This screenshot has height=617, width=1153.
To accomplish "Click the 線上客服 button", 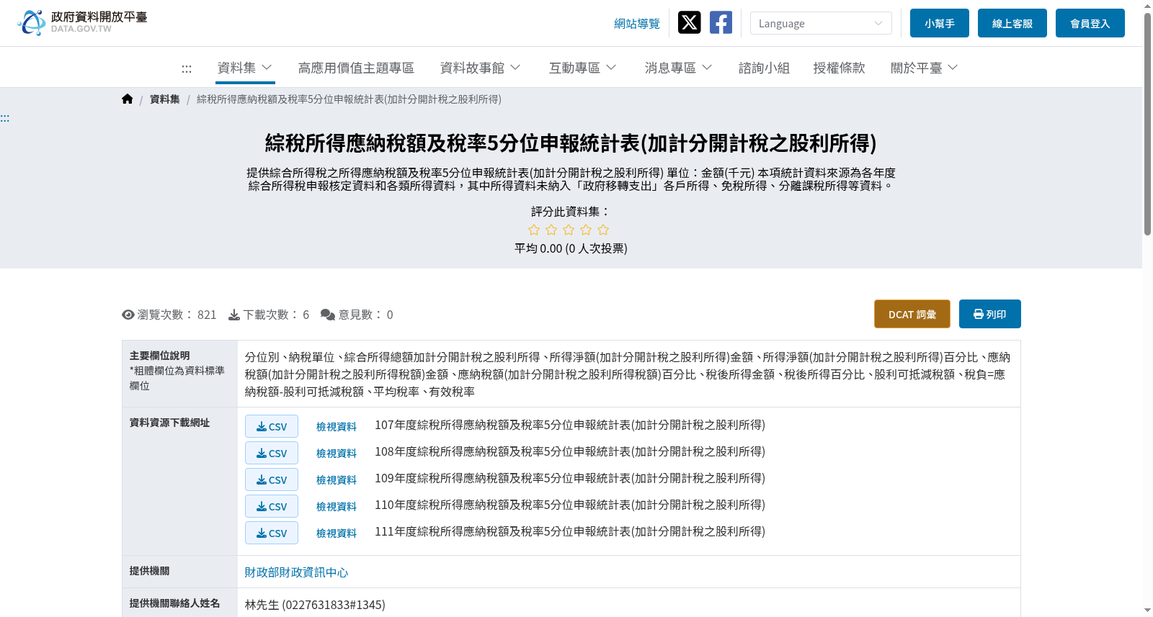I will (x=1012, y=23).
